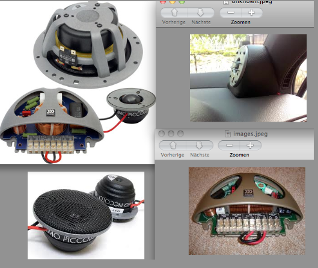Zoom out with minus button in unknown.jpeg window
This screenshot has height=268, width=318.
[231, 13]
